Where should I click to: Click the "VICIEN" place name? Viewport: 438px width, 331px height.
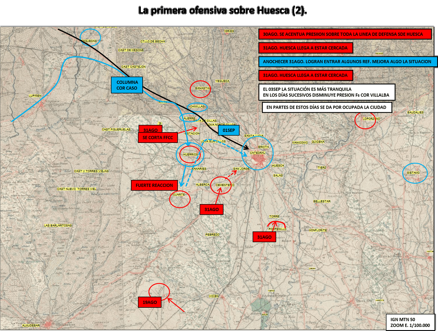click(214, 296)
